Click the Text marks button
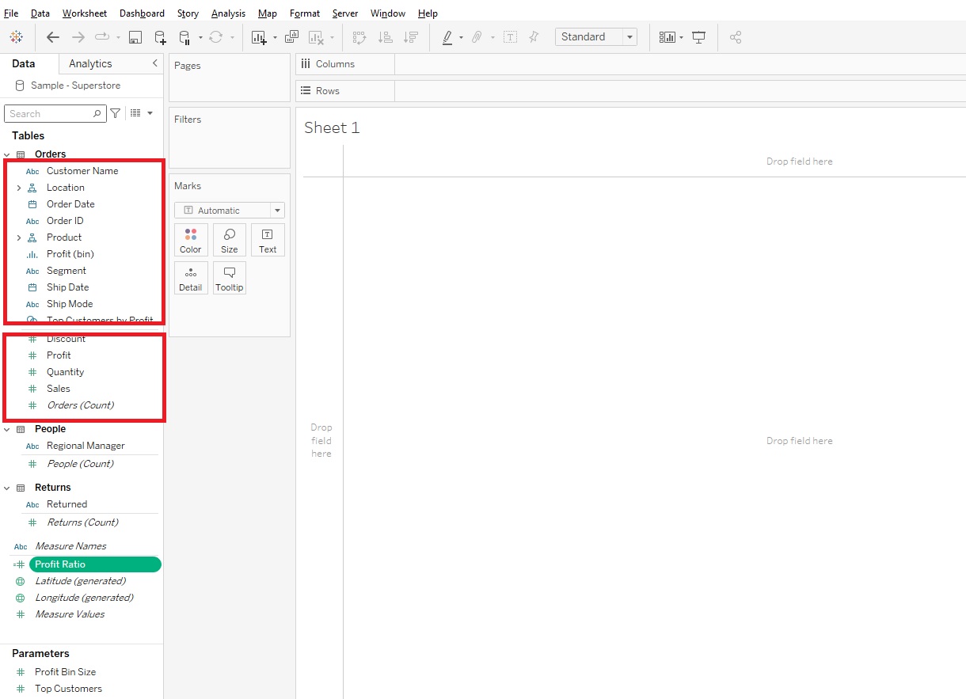This screenshot has height=699, width=966. [268, 240]
